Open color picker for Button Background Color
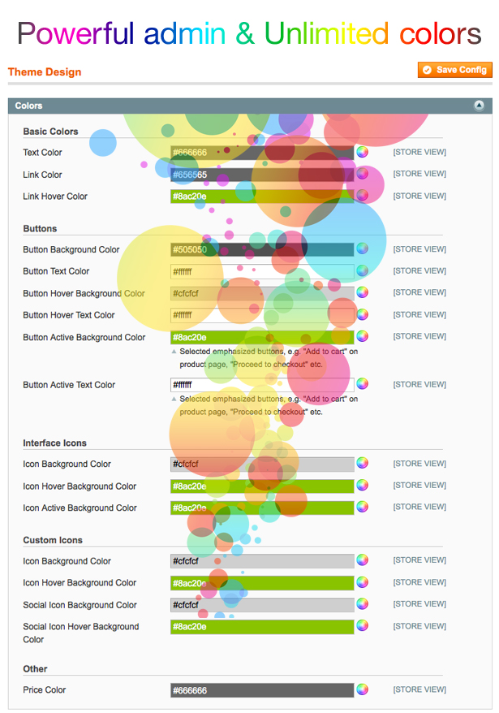The image size is (499, 713). [x=363, y=249]
